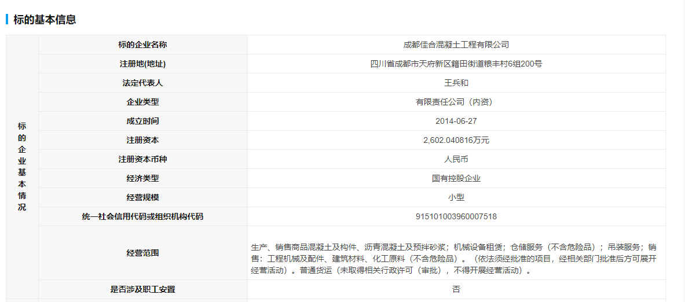Click the 法定代表人 label cell

[x=142, y=83]
